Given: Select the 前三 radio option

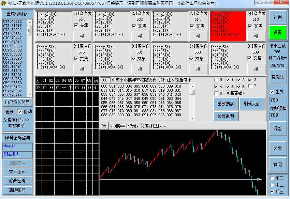Looking at the screenshot, I should (x=272, y=178).
